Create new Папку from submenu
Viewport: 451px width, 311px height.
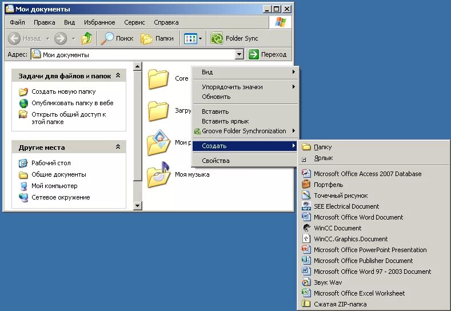pos(374,147)
